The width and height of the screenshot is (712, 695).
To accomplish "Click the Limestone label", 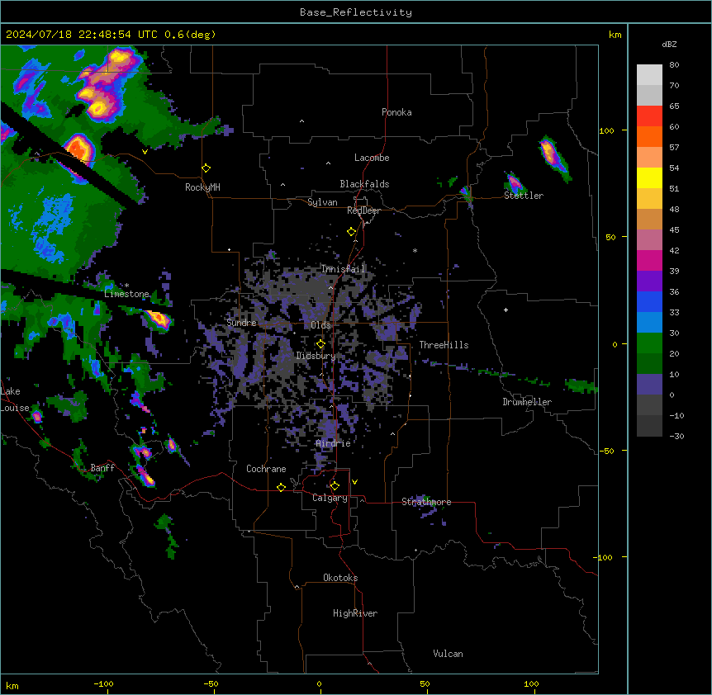I will 126,294.
